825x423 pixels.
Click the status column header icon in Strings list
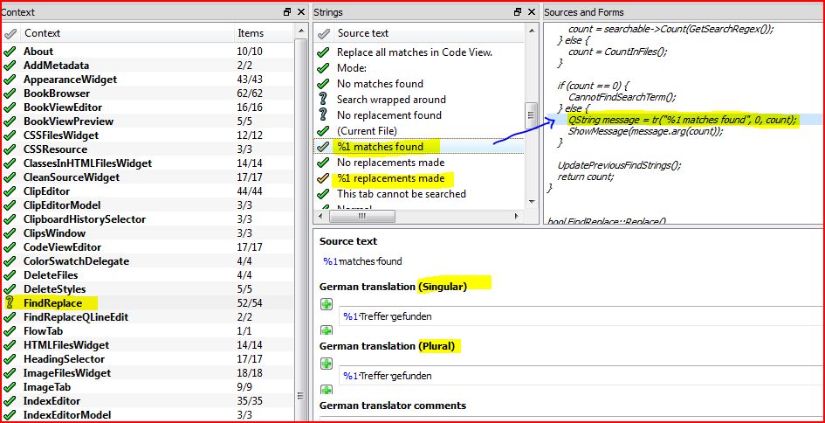324,34
